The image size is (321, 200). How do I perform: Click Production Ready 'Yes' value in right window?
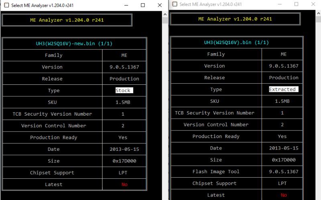282,136
